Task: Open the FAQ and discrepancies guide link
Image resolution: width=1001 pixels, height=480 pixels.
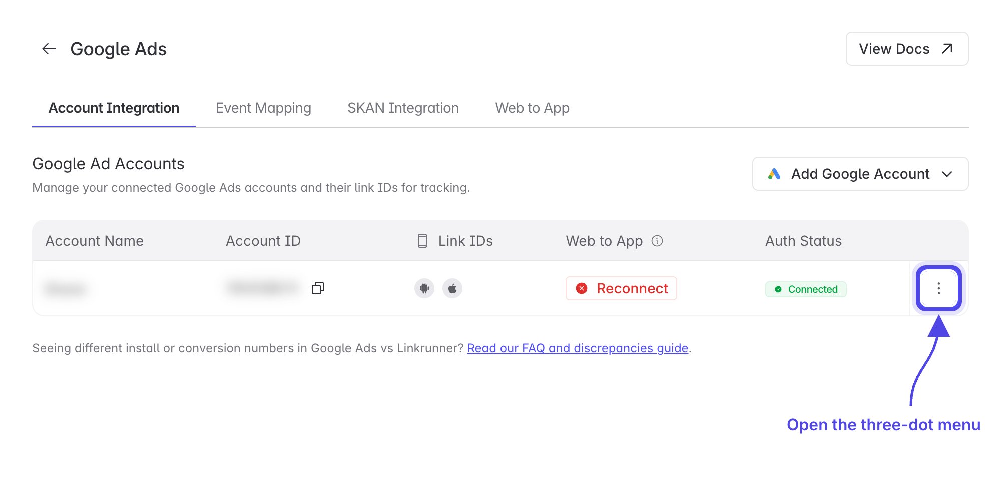Action: tap(578, 348)
